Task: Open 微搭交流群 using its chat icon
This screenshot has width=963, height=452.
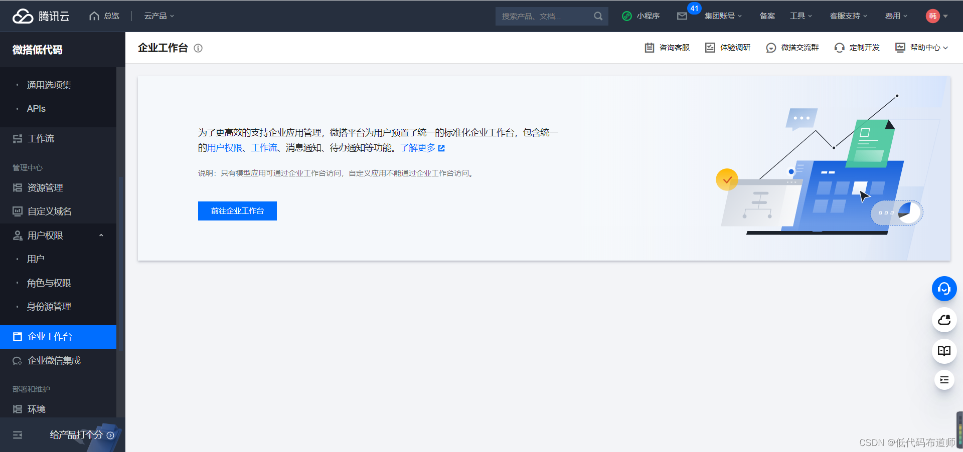Action: coord(771,48)
